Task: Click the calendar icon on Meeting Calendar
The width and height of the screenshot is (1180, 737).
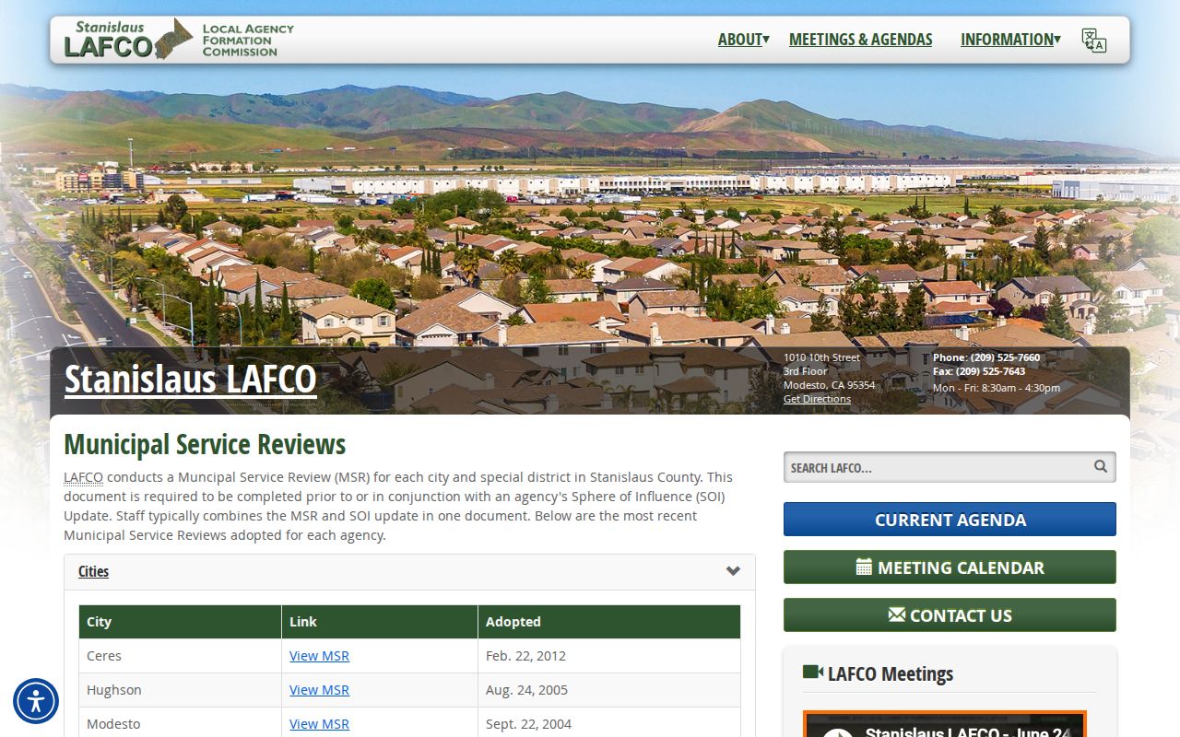Action: (864, 567)
